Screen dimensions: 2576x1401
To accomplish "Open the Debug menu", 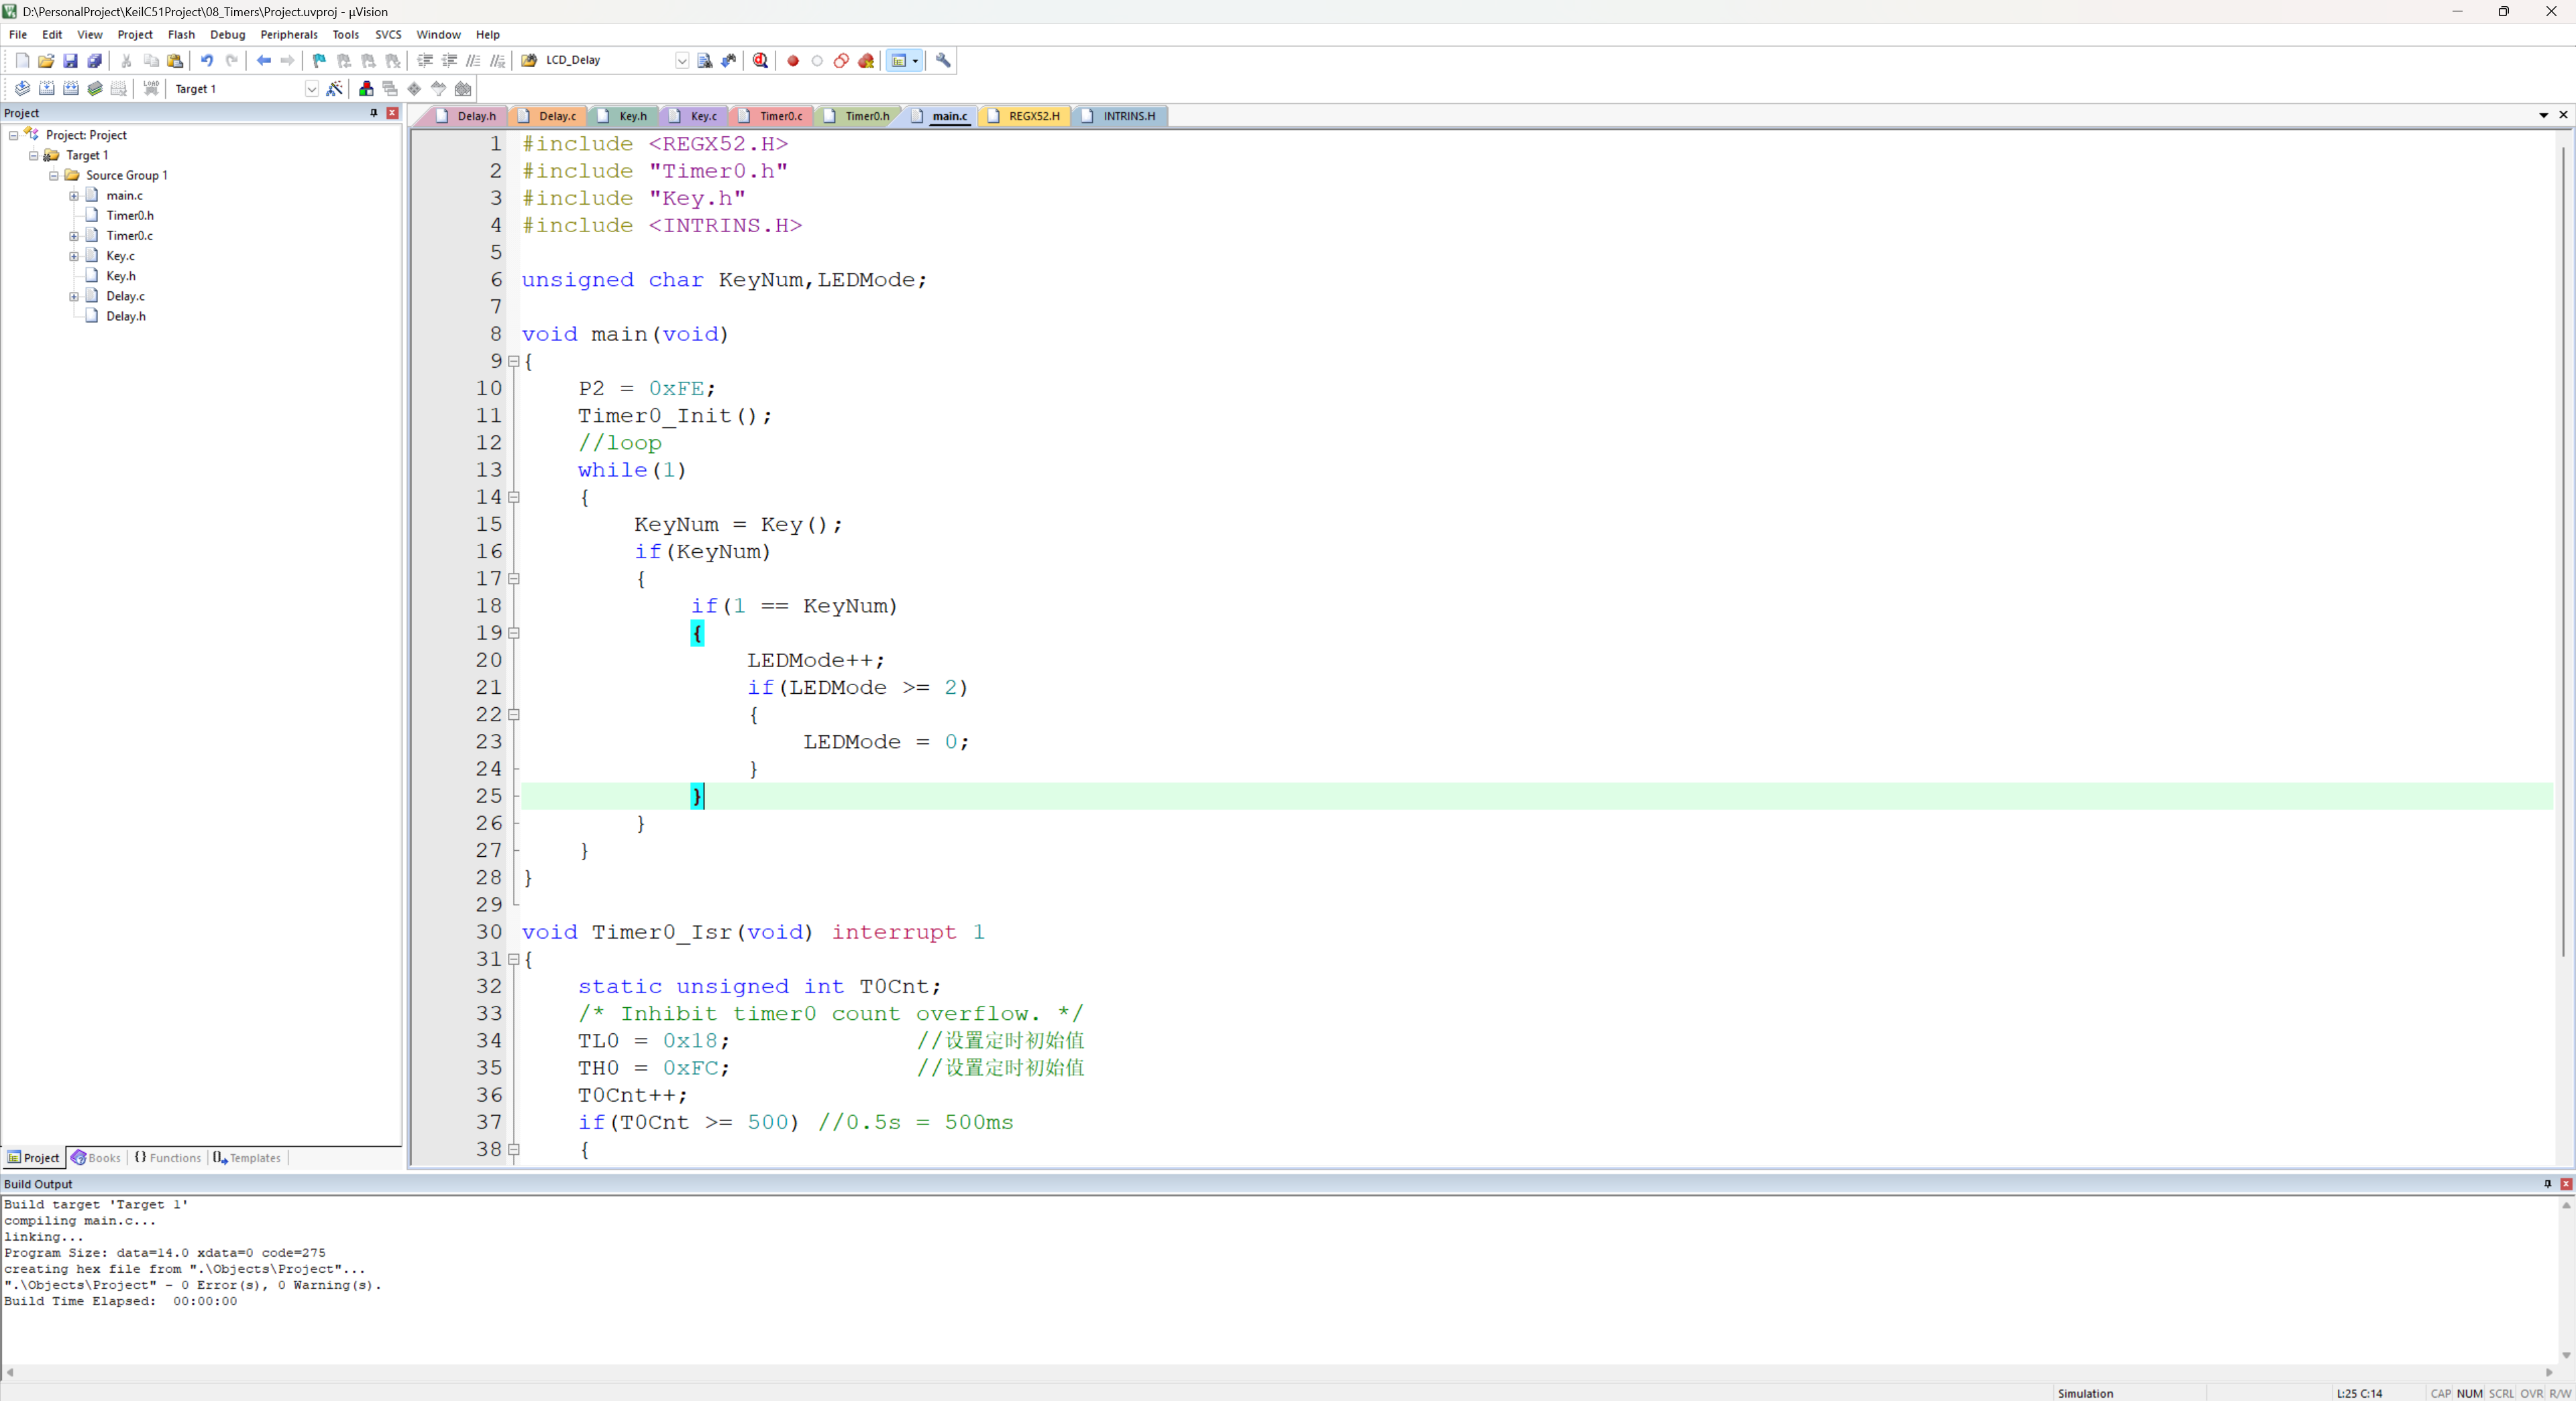I will (227, 34).
